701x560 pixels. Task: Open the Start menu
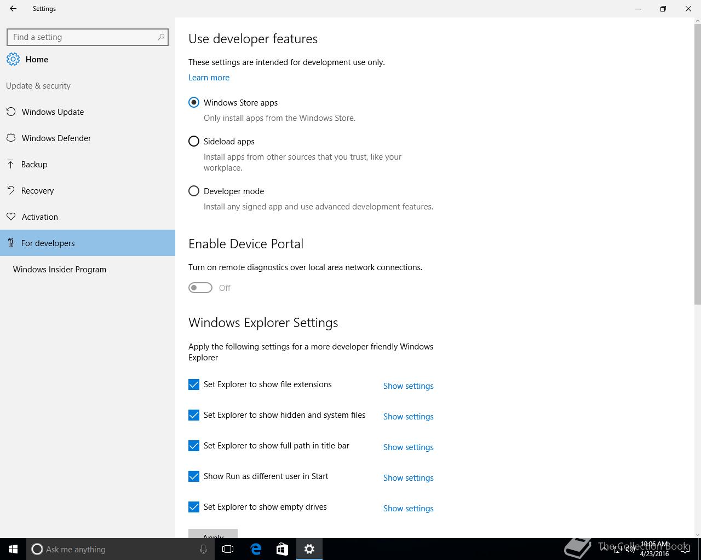click(x=13, y=549)
